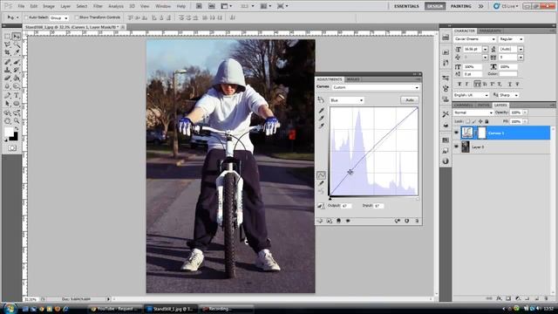Select the Pen tool
This screenshot has height=314, width=558.
8,95
